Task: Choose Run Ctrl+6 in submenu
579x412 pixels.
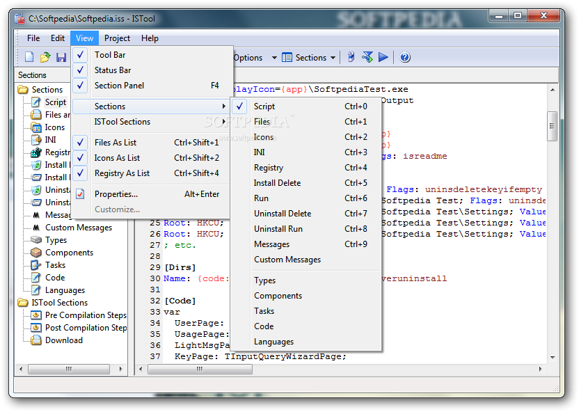Action: (x=306, y=198)
